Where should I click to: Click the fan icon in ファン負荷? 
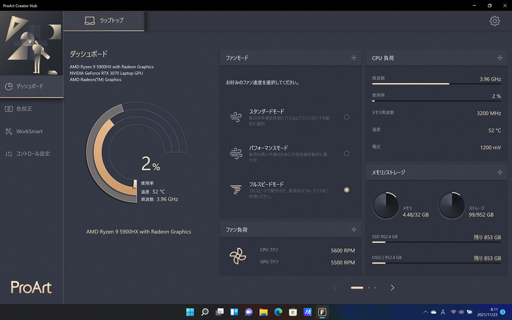click(x=237, y=256)
